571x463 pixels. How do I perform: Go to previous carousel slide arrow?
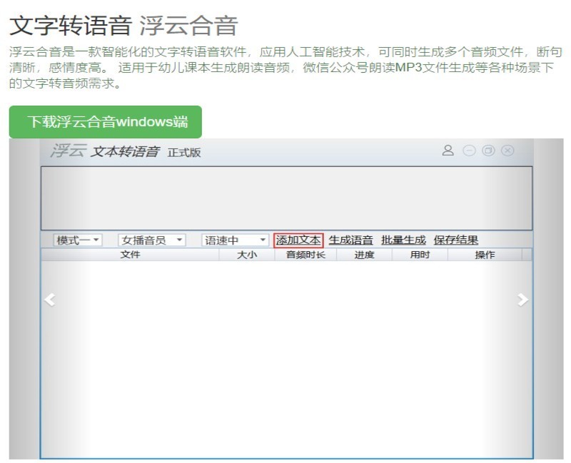coord(50,300)
